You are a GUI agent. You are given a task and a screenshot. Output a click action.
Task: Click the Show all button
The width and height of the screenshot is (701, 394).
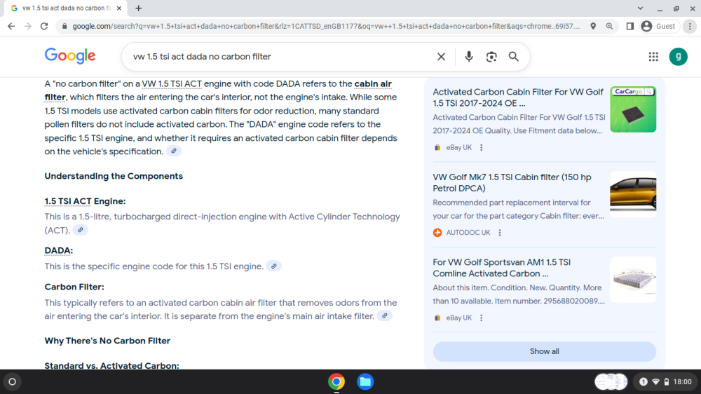click(545, 351)
